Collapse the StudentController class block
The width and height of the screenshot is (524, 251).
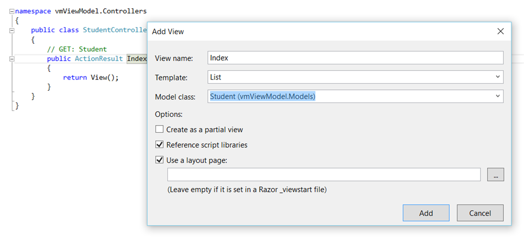click(x=11, y=30)
